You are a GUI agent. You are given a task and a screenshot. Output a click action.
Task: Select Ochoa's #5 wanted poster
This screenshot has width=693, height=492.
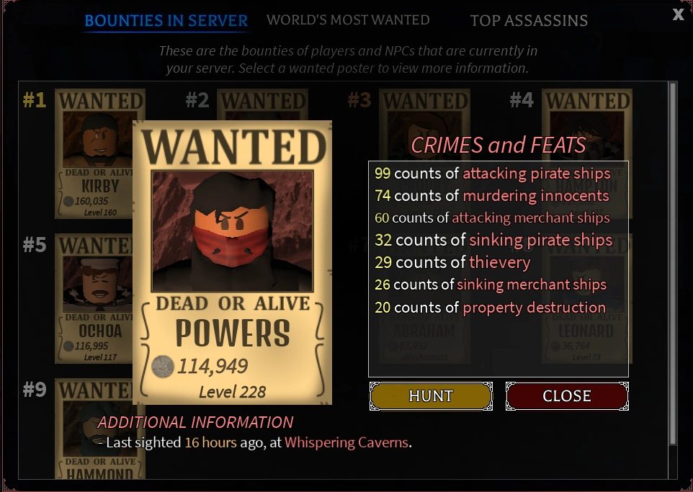pyautogui.click(x=94, y=298)
